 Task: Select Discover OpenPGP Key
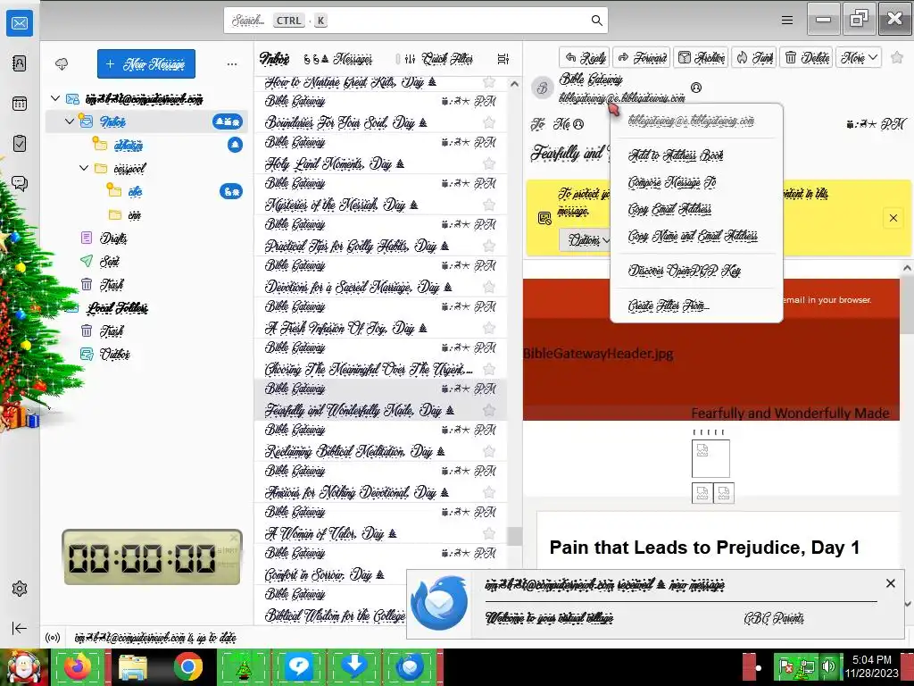[684, 271]
